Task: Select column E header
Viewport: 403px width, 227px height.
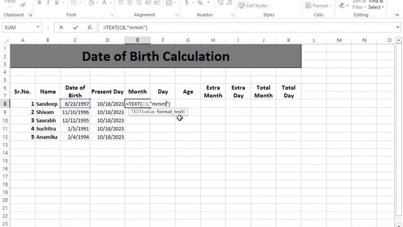Action: 137,40
